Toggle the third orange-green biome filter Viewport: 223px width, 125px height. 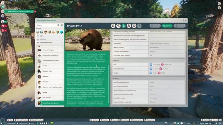click(46, 32)
